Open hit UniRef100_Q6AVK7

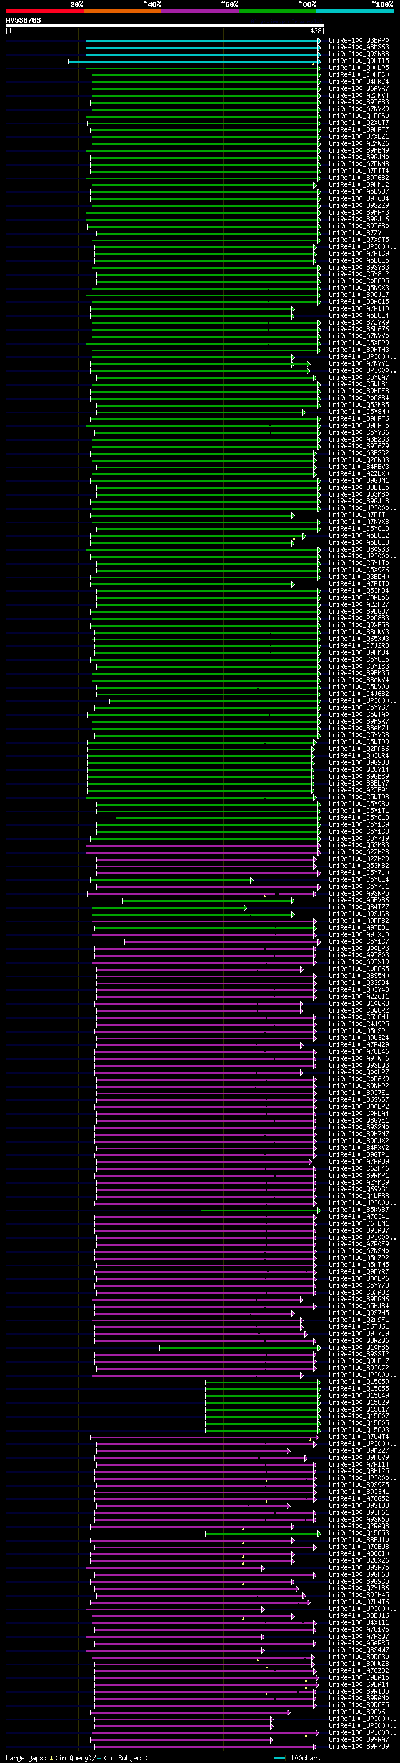[x=359, y=88]
